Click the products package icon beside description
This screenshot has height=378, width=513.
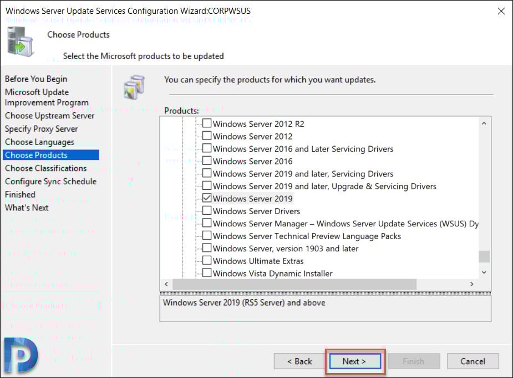pyautogui.click(x=134, y=87)
